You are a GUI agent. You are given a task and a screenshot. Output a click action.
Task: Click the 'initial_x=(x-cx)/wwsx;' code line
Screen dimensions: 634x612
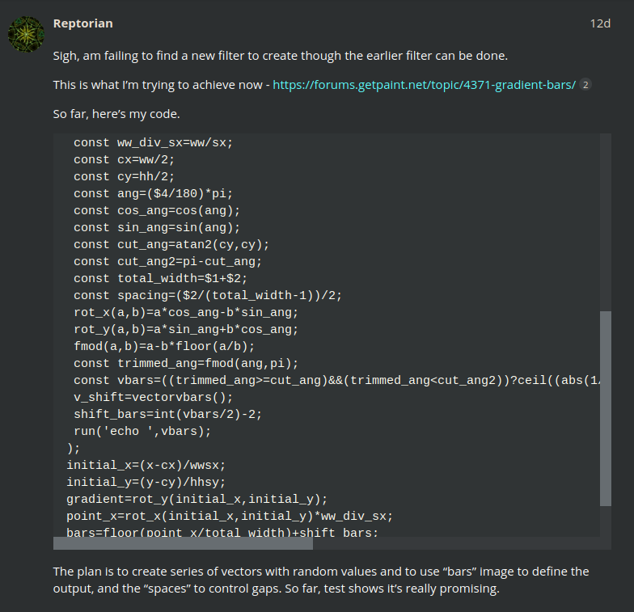[x=146, y=466]
